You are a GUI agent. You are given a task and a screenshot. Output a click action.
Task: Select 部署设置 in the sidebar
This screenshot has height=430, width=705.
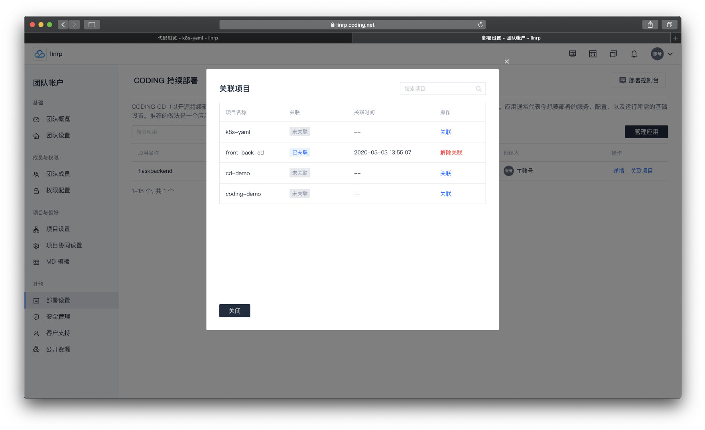(71, 300)
